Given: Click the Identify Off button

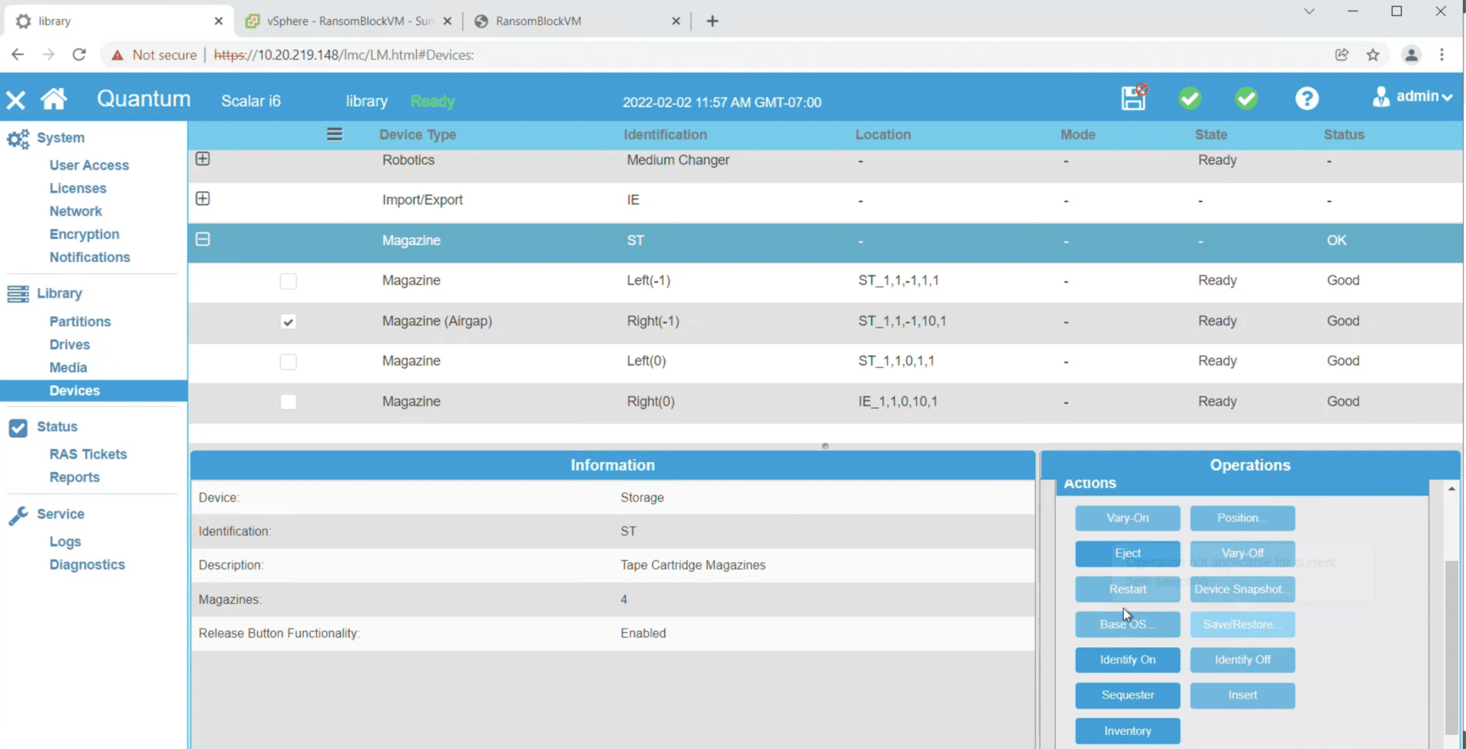Looking at the screenshot, I should pyautogui.click(x=1242, y=660).
